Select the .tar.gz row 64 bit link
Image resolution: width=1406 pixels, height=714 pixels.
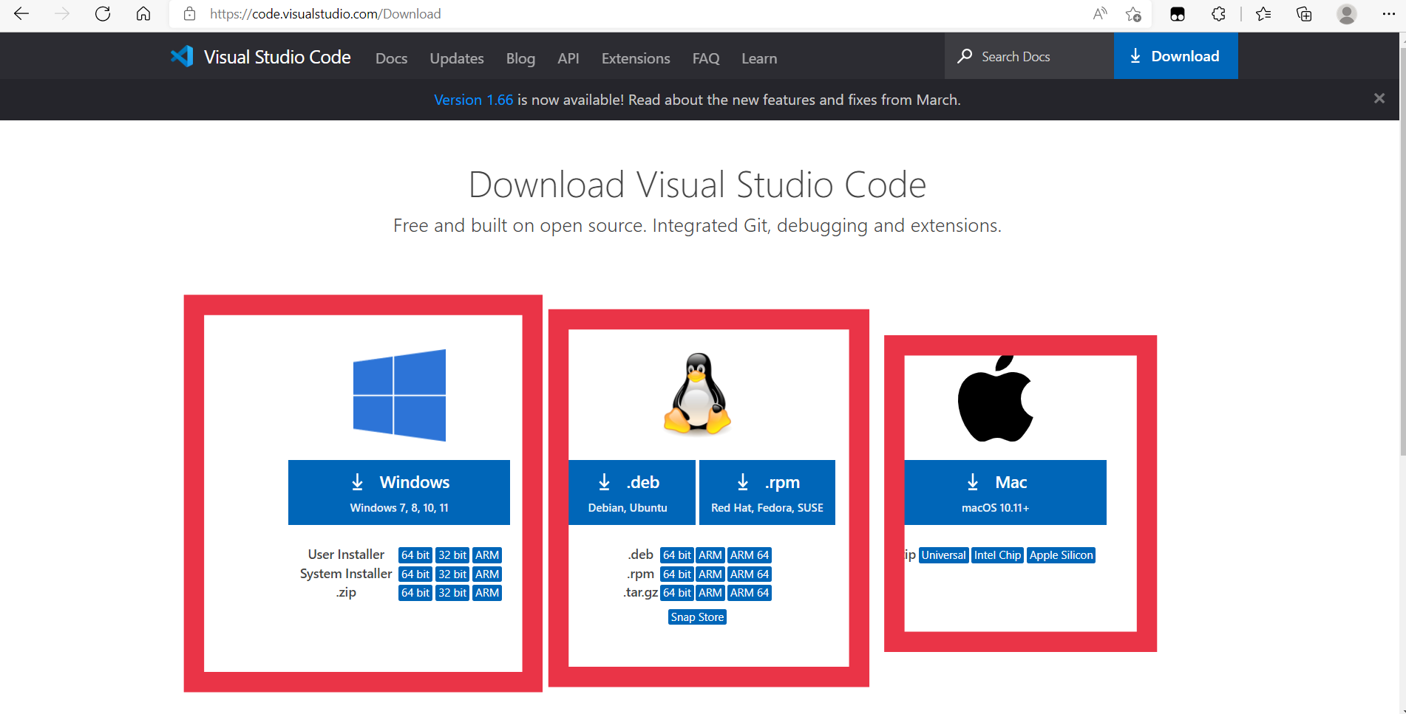point(676,593)
